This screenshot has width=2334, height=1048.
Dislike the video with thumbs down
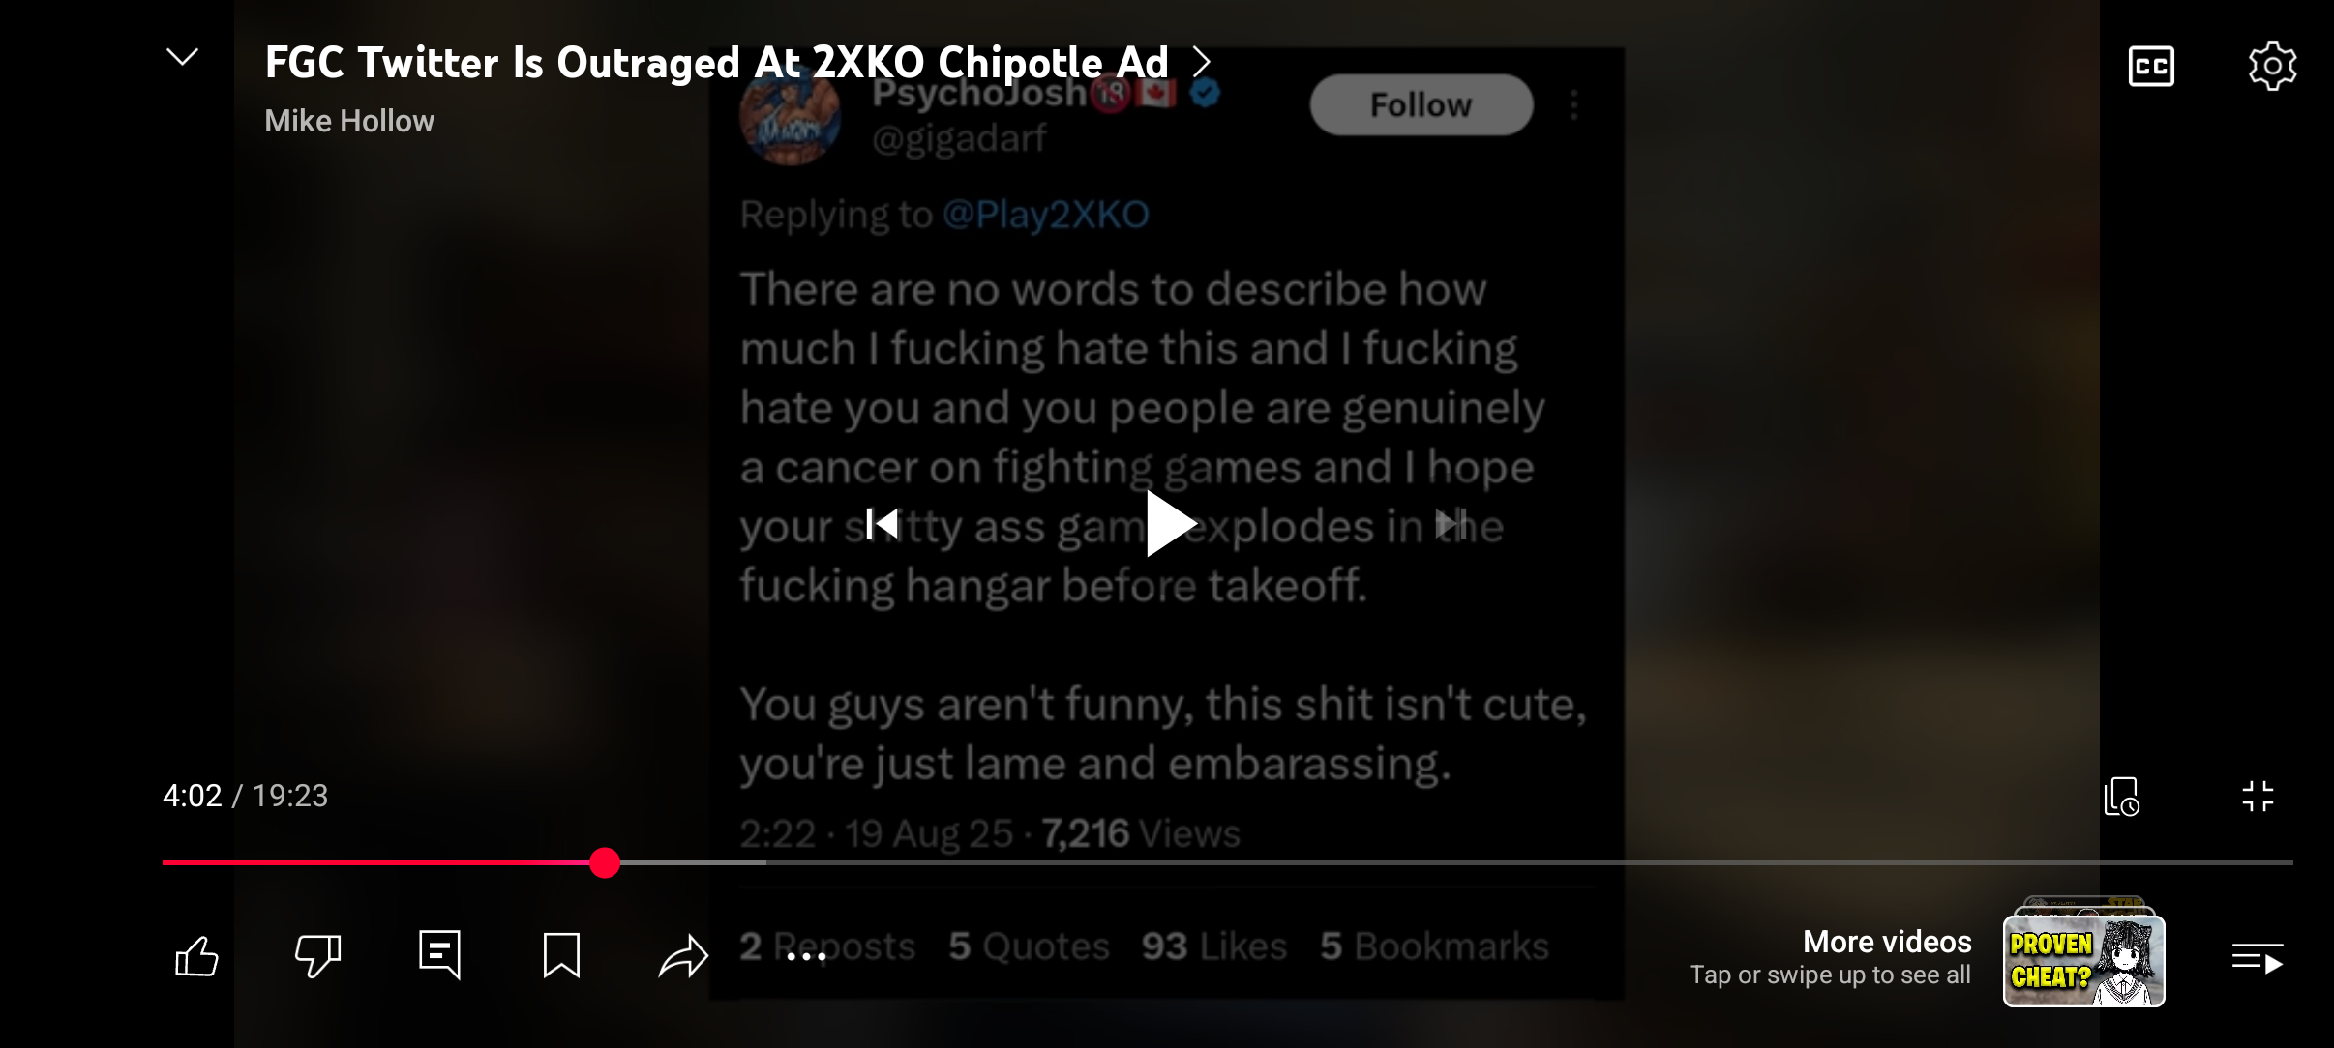[317, 956]
